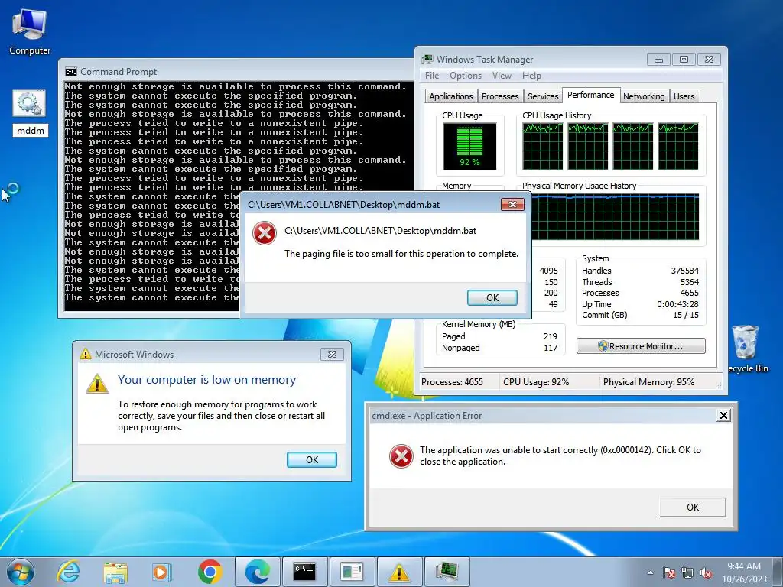783x587 pixels.
Task: Click taskbar button beside Command Prompt
Action: coord(352,572)
